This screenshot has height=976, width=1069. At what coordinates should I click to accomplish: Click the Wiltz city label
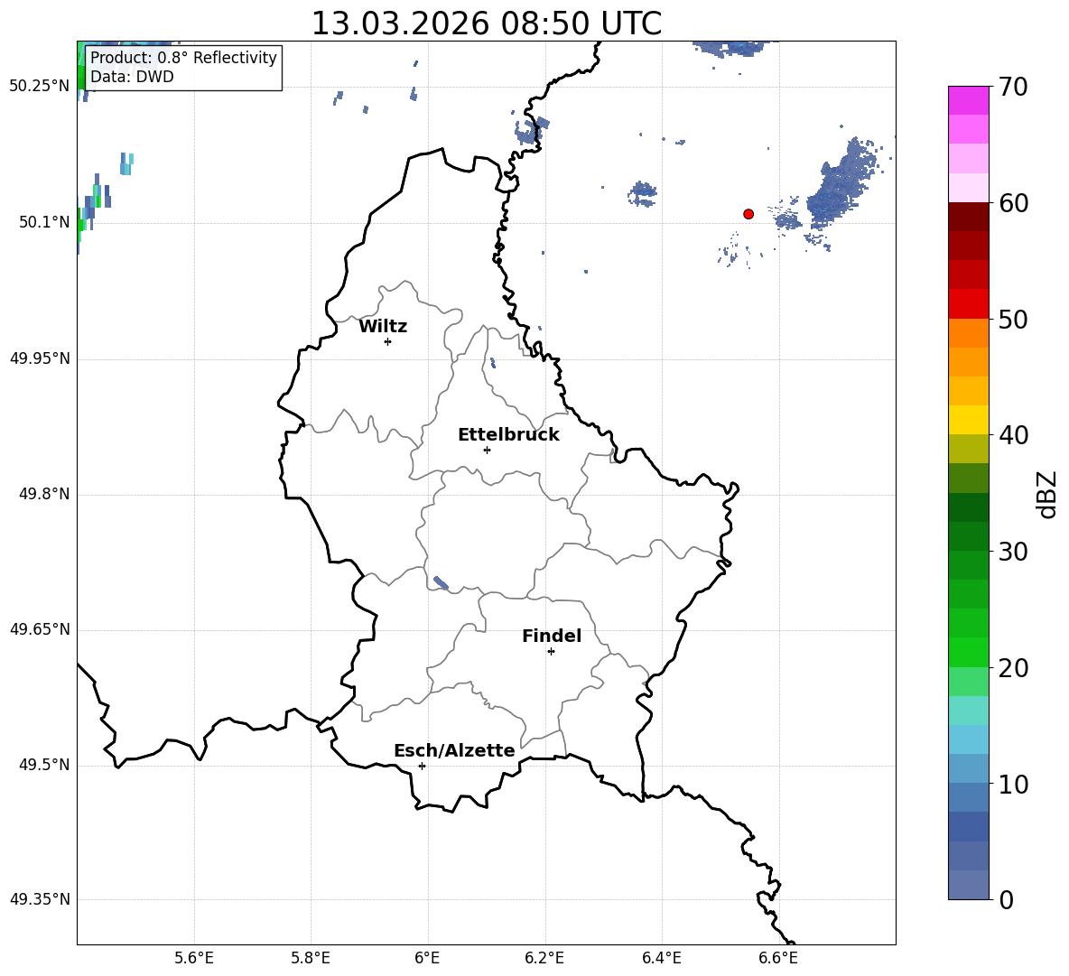(x=383, y=327)
